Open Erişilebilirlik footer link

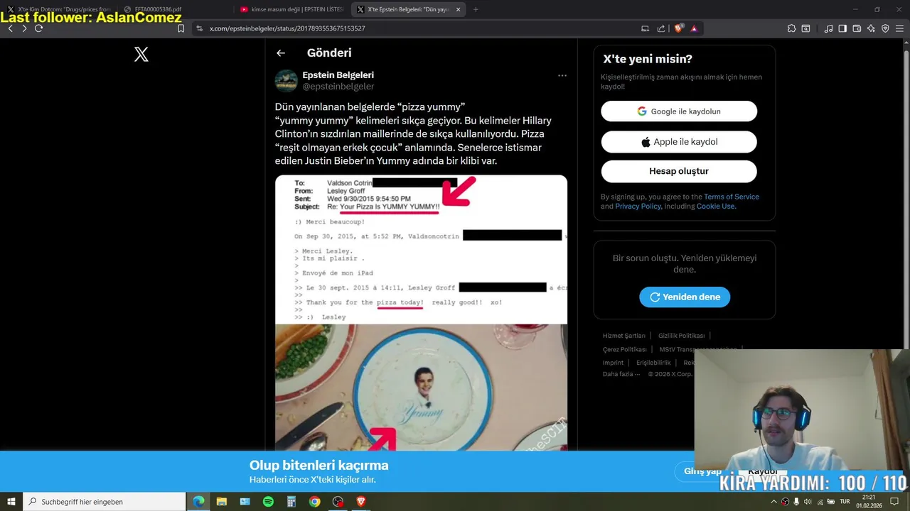pyautogui.click(x=654, y=363)
